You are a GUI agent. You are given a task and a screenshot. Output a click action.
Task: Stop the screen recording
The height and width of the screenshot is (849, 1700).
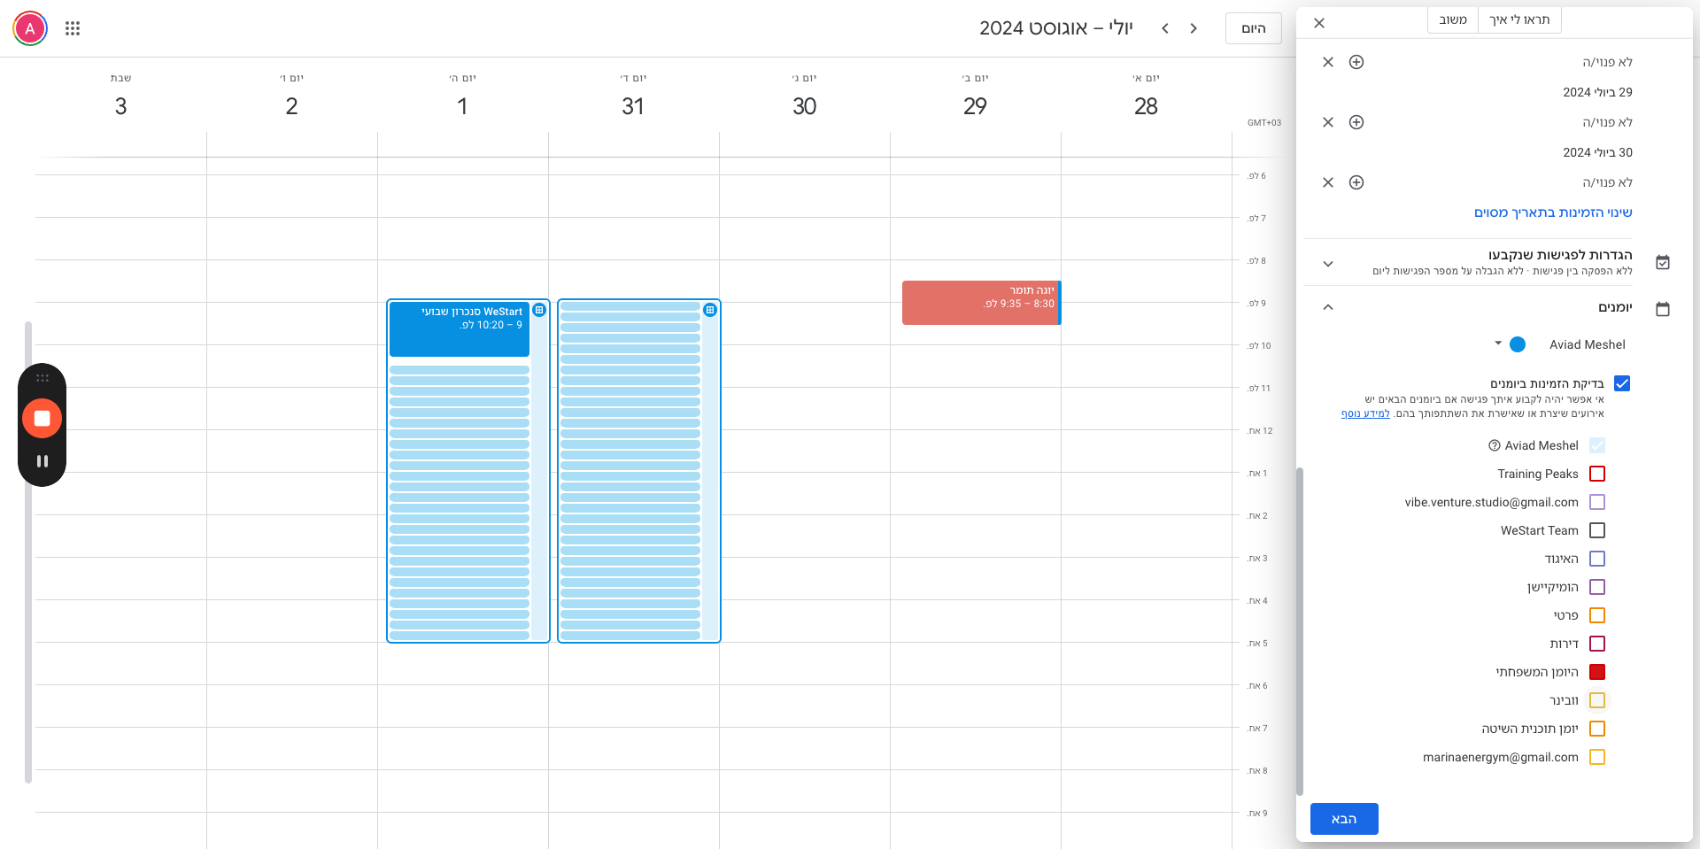[42, 419]
